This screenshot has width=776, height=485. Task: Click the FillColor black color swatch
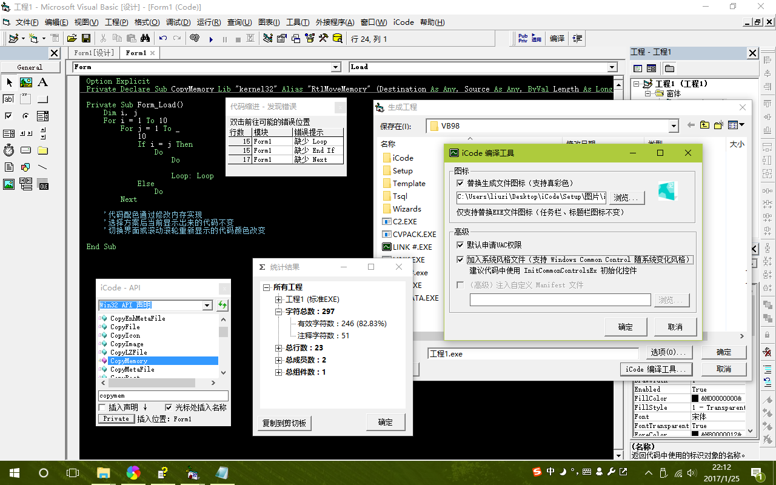pyautogui.click(x=695, y=398)
